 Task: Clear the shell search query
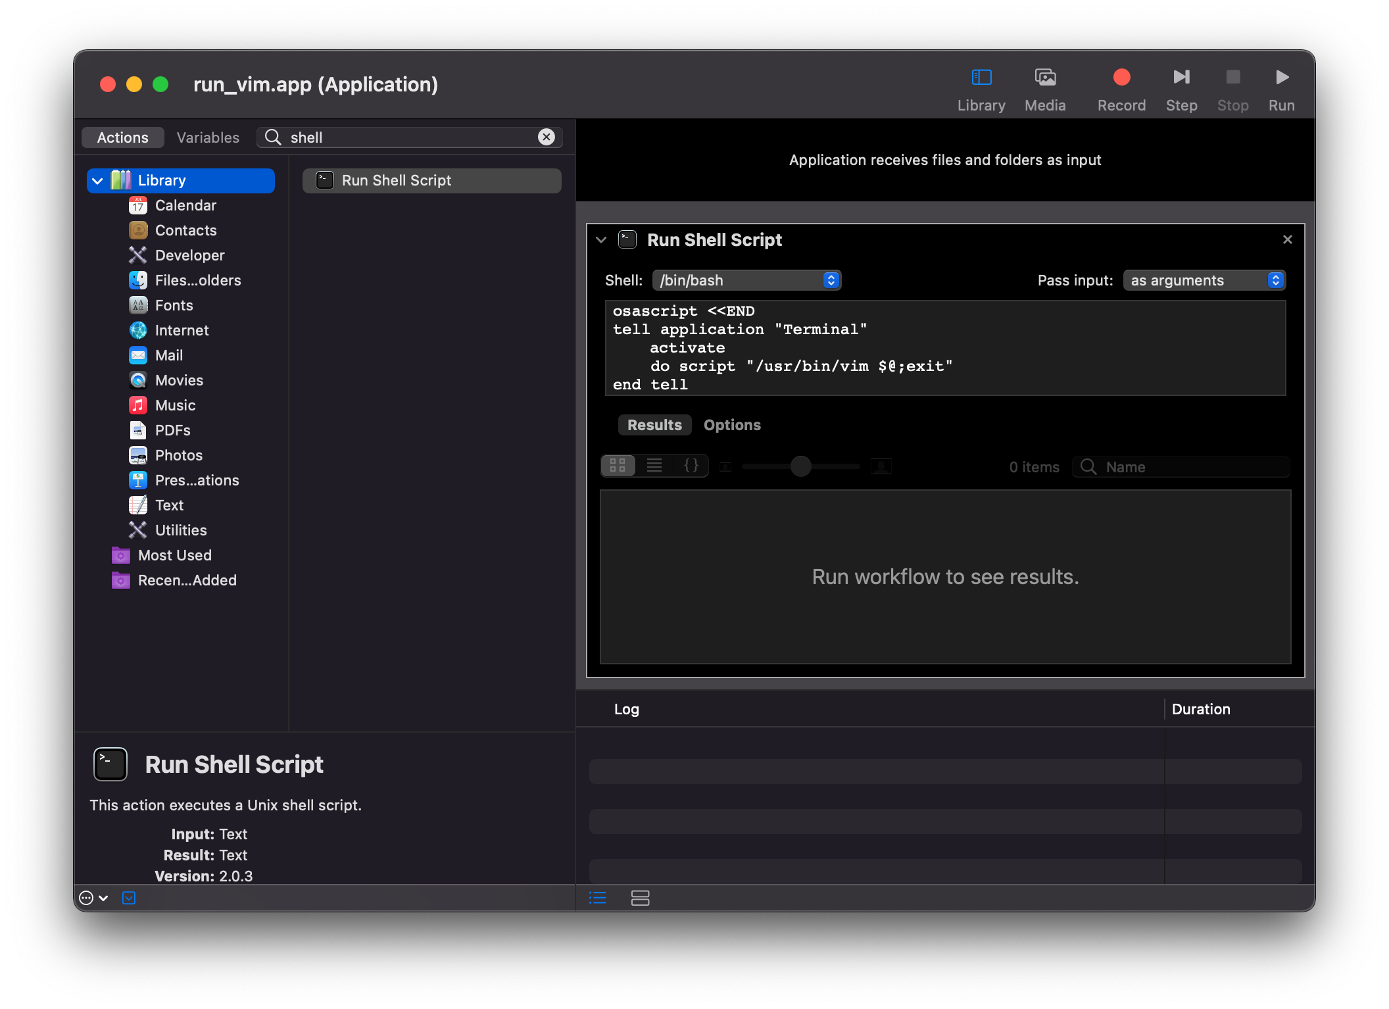(x=546, y=137)
